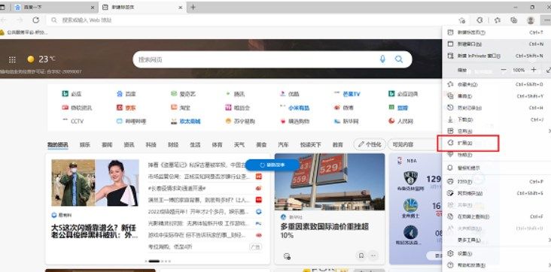This screenshot has width=551, height=272.
Task: Click the browser refresh icon
Action: tap(36, 20)
